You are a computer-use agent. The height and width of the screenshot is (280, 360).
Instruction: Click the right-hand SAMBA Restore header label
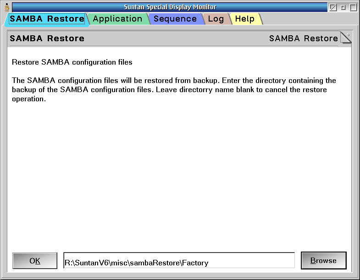304,38
